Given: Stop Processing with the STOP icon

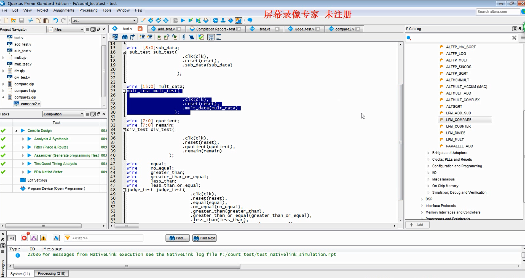Looking at the screenshot, I should coord(175,20).
